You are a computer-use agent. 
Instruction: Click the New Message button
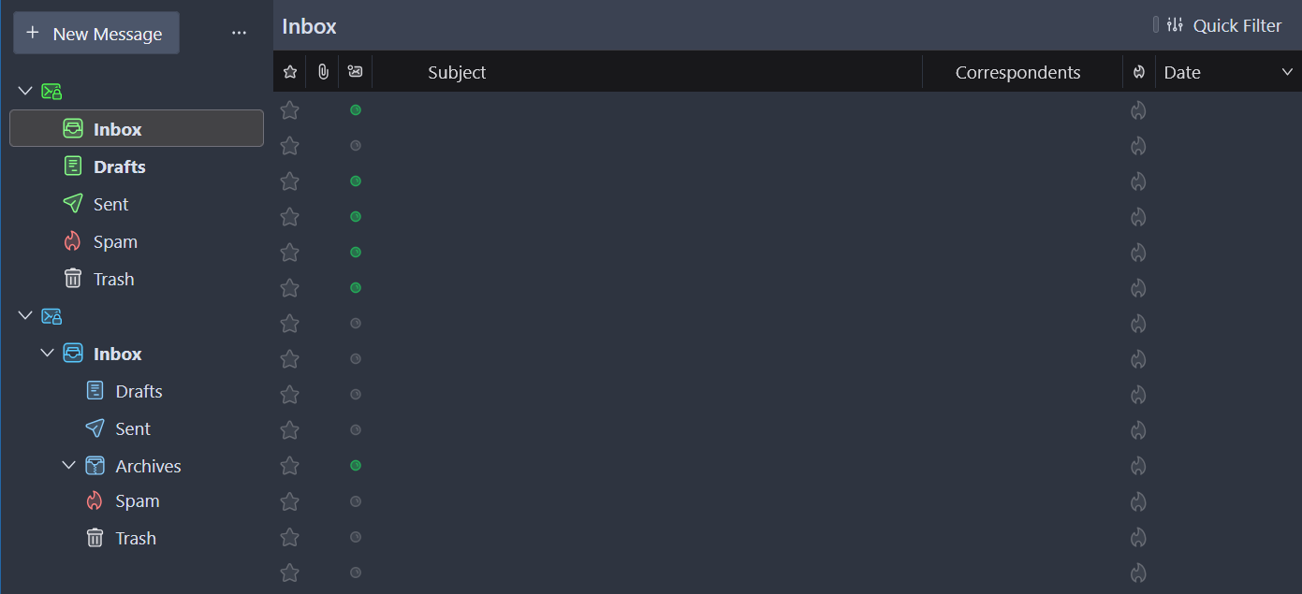tap(96, 34)
